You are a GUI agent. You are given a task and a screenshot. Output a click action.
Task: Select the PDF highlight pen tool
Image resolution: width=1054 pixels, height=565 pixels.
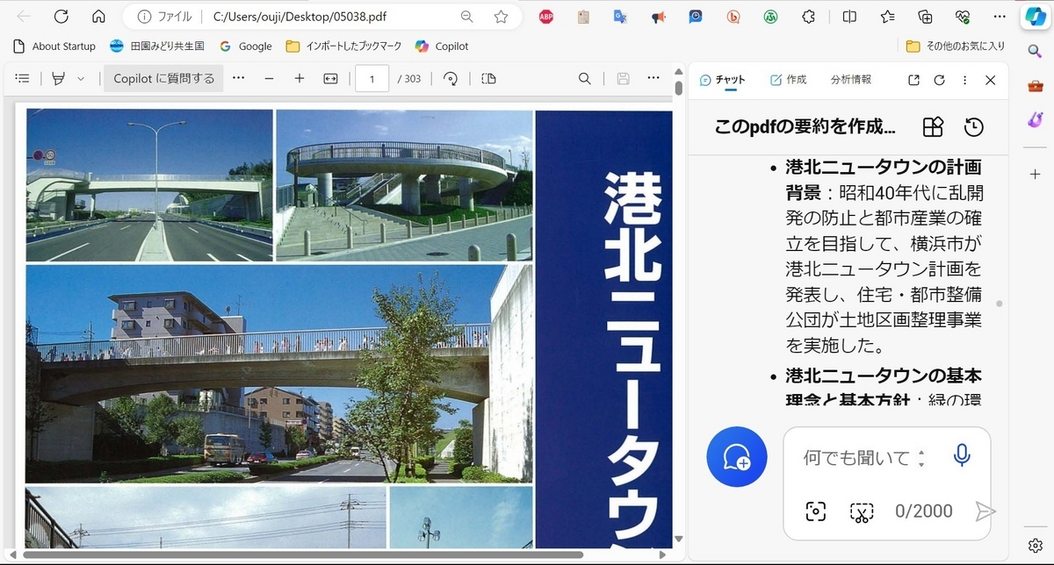(x=59, y=78)
